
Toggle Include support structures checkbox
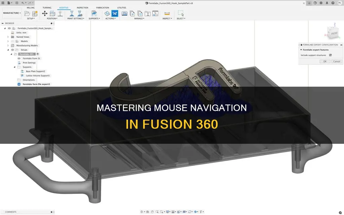331,55
